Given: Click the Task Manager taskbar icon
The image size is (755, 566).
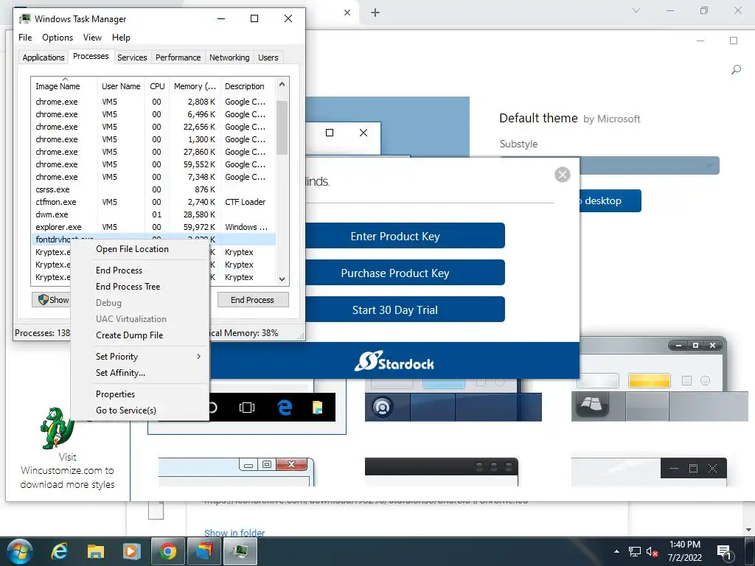Looking at the screenshot, I should click(x=241, y=551).
